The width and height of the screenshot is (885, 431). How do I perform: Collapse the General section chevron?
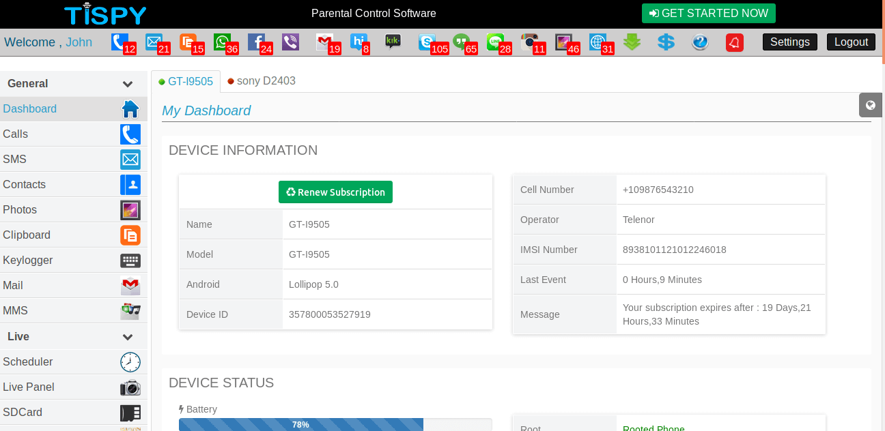(x=128, y=84)
